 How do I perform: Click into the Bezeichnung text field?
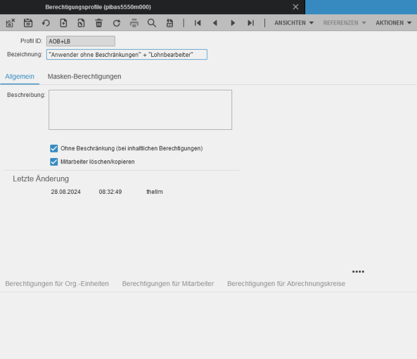pos(127,54)
